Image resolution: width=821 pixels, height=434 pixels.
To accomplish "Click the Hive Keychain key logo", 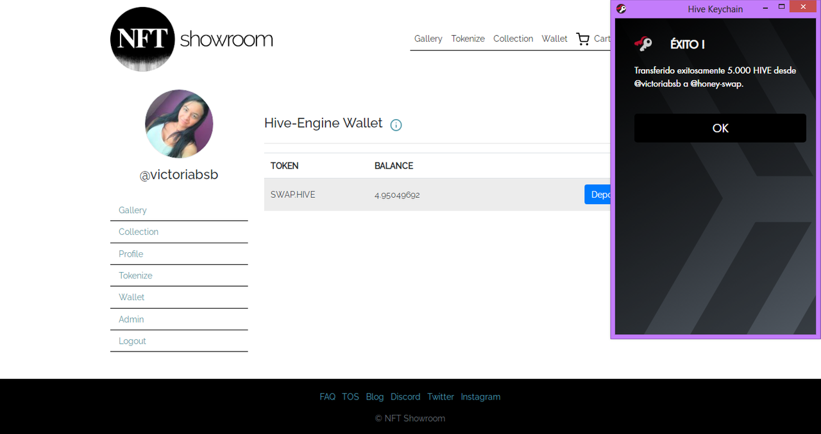I will (643, 44).
